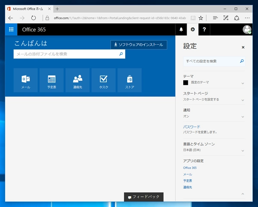258x207 pixels.
Task: Click the black theme color swatch
Action: [x=186, y=83]
